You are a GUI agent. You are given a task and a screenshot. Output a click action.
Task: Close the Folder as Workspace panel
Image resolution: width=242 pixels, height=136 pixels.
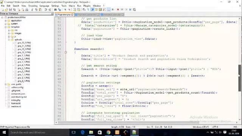(x=52, y=14)
